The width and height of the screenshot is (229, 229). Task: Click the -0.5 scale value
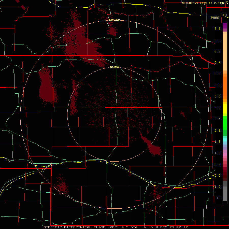click(x=217, y=176)
